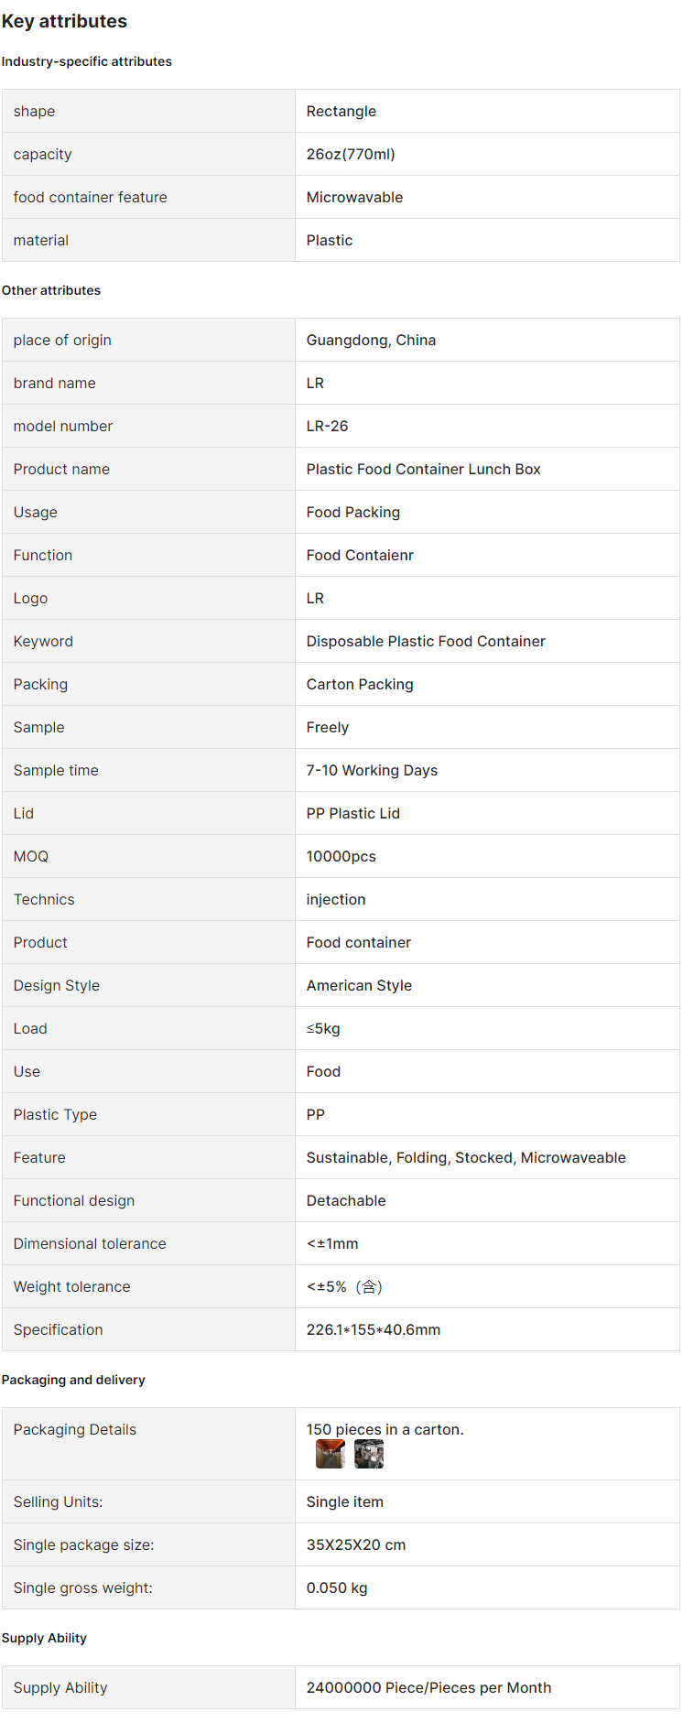Select the 26oz(770ml) capacity value

coord(351,154)
